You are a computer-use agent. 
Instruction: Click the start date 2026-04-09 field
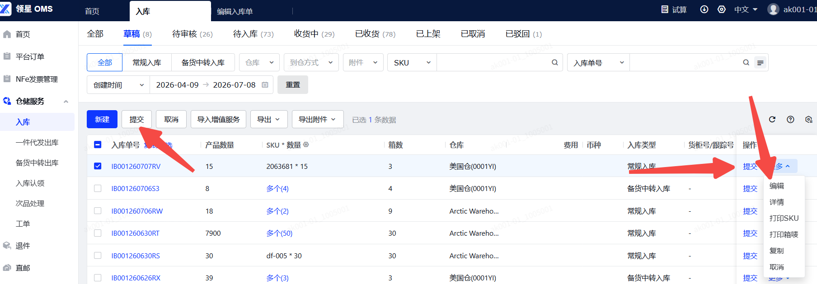[x=177, y=85]
